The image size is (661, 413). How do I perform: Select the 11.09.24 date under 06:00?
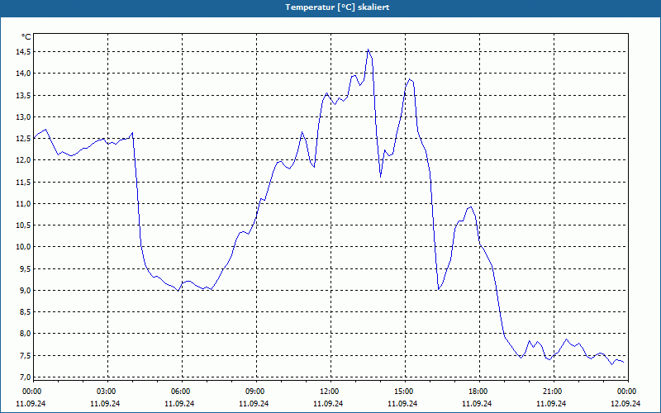coord(179,403)
